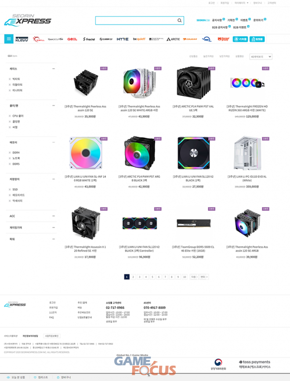This screenshot has height=381, width=290.
Task: Toggle the CPU 쿨러 filter marker
Action: pos(10,116)
